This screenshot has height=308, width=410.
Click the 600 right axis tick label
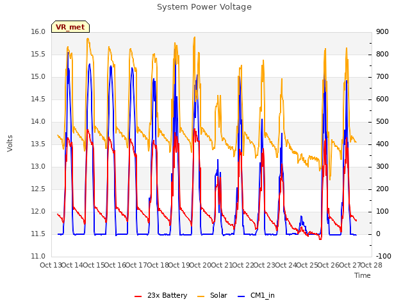[382, 99]
